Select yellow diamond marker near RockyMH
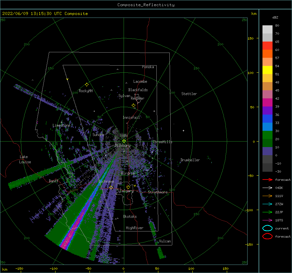Screen dimensions: 292x273 point(87,85)
